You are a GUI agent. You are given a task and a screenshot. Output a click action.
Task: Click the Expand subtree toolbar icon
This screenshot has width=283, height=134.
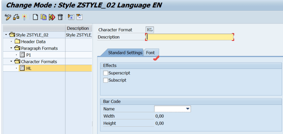pyautogui.click(x=71, y=17)
